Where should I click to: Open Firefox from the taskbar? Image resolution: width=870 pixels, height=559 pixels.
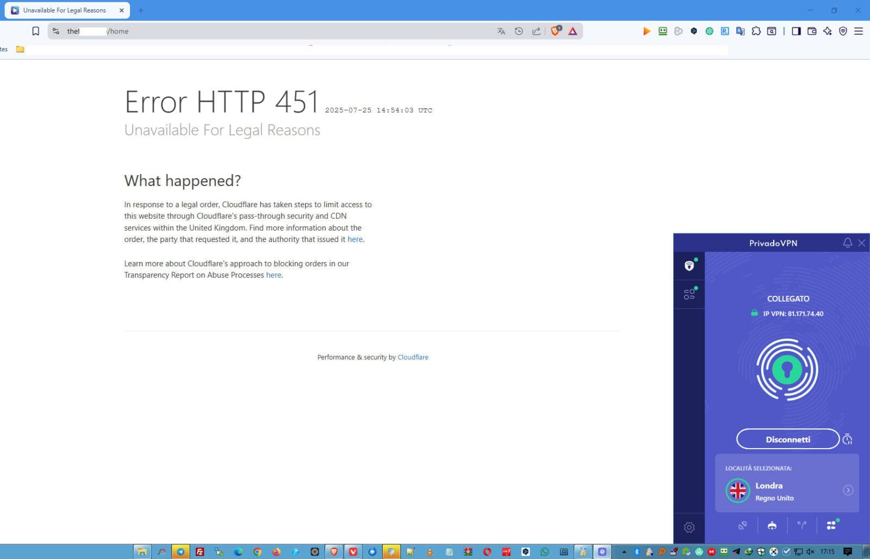(276, 551)
